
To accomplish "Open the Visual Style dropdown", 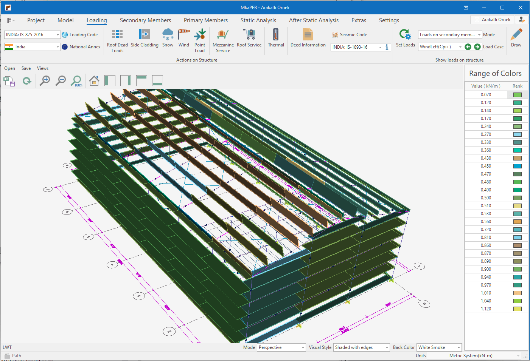I will (x=387, y=347).
